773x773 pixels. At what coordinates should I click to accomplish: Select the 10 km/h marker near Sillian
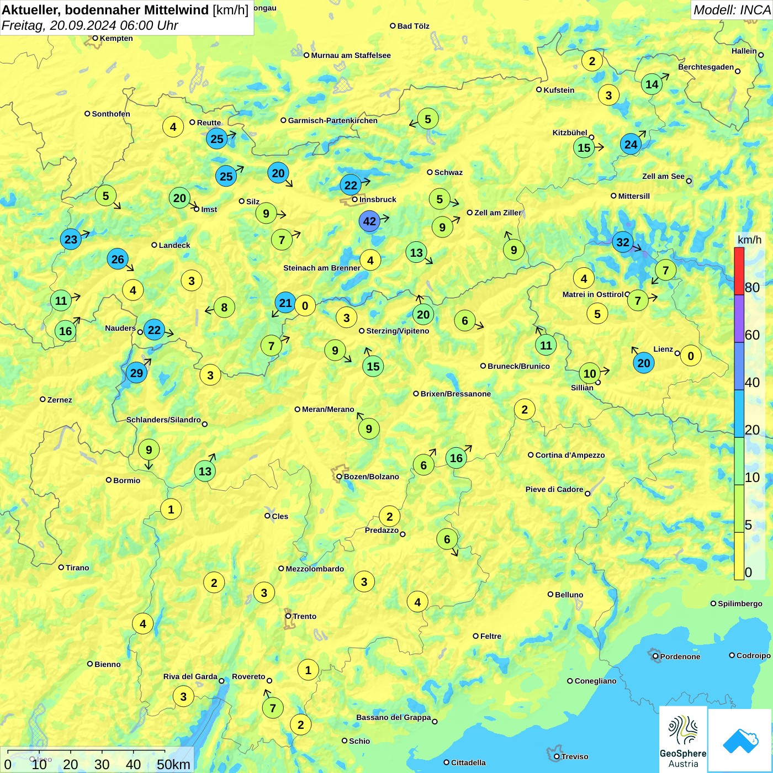590,373
